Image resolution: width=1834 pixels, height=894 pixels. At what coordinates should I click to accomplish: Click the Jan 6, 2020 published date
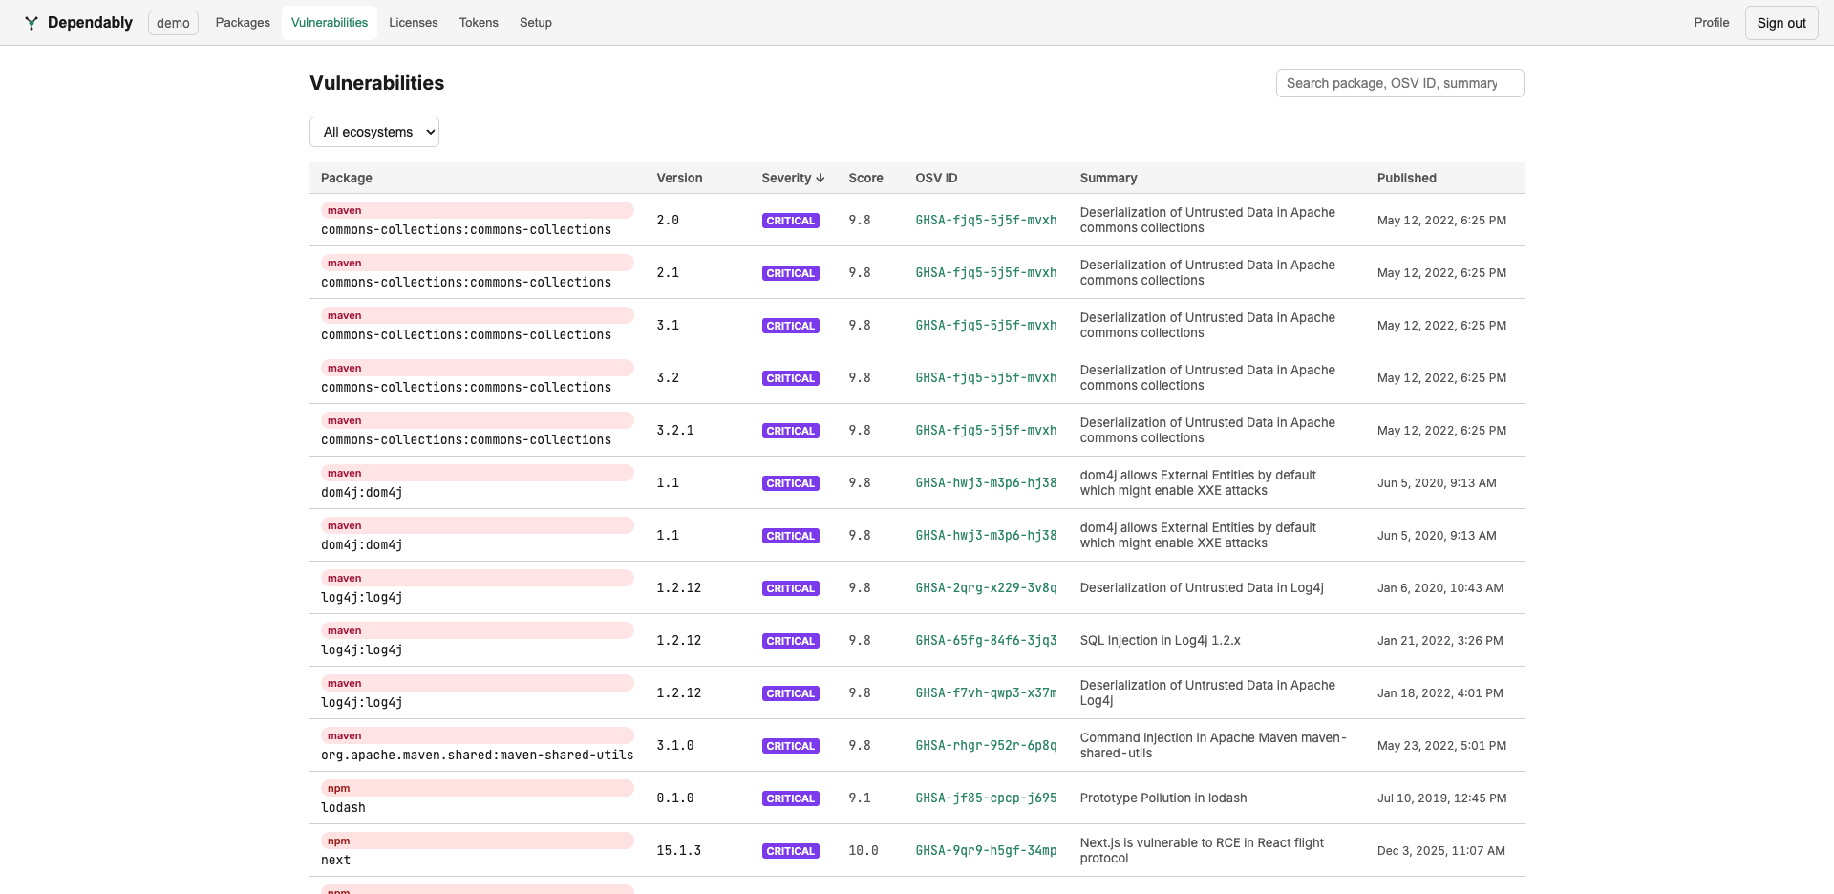(1439, 588)
